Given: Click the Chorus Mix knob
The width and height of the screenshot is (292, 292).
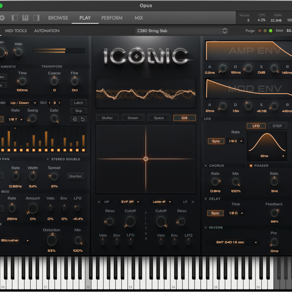Looking at the screenshot, I should pyautogui.click(x=236, y=182).
